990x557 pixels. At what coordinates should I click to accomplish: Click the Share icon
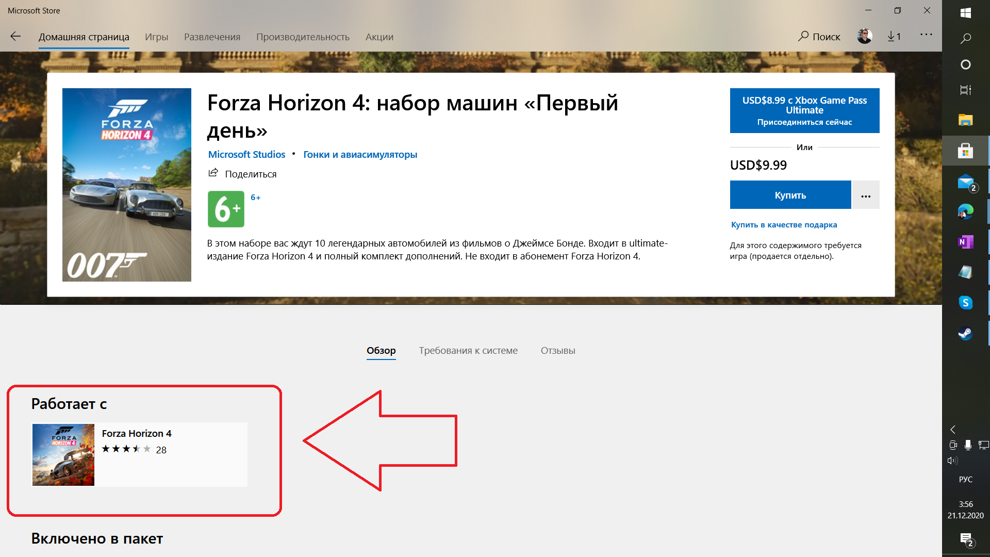(x=213, y=173)
